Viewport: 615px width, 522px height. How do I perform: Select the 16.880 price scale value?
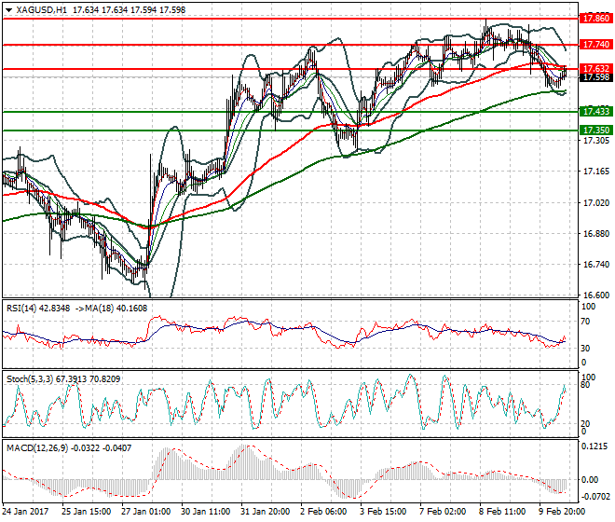pyautogui.click(x=596, y=234)
